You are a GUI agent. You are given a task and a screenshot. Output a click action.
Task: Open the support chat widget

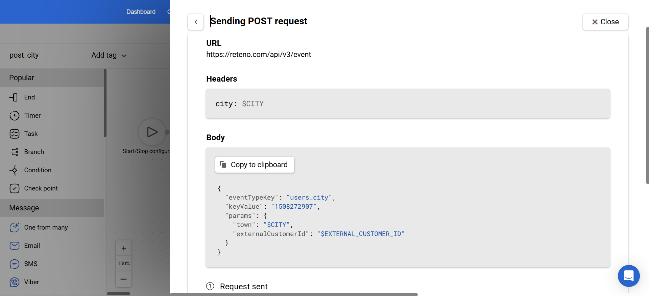629,276
